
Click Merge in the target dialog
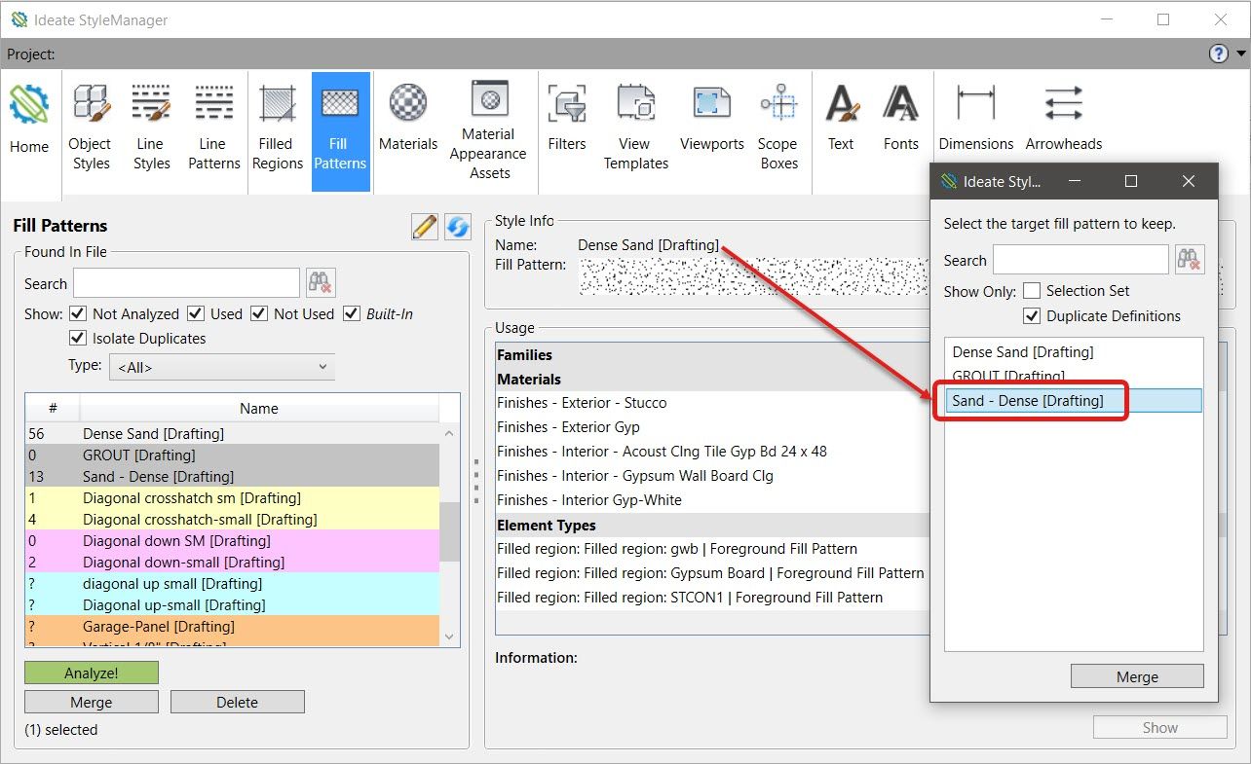coord(1137,676)
